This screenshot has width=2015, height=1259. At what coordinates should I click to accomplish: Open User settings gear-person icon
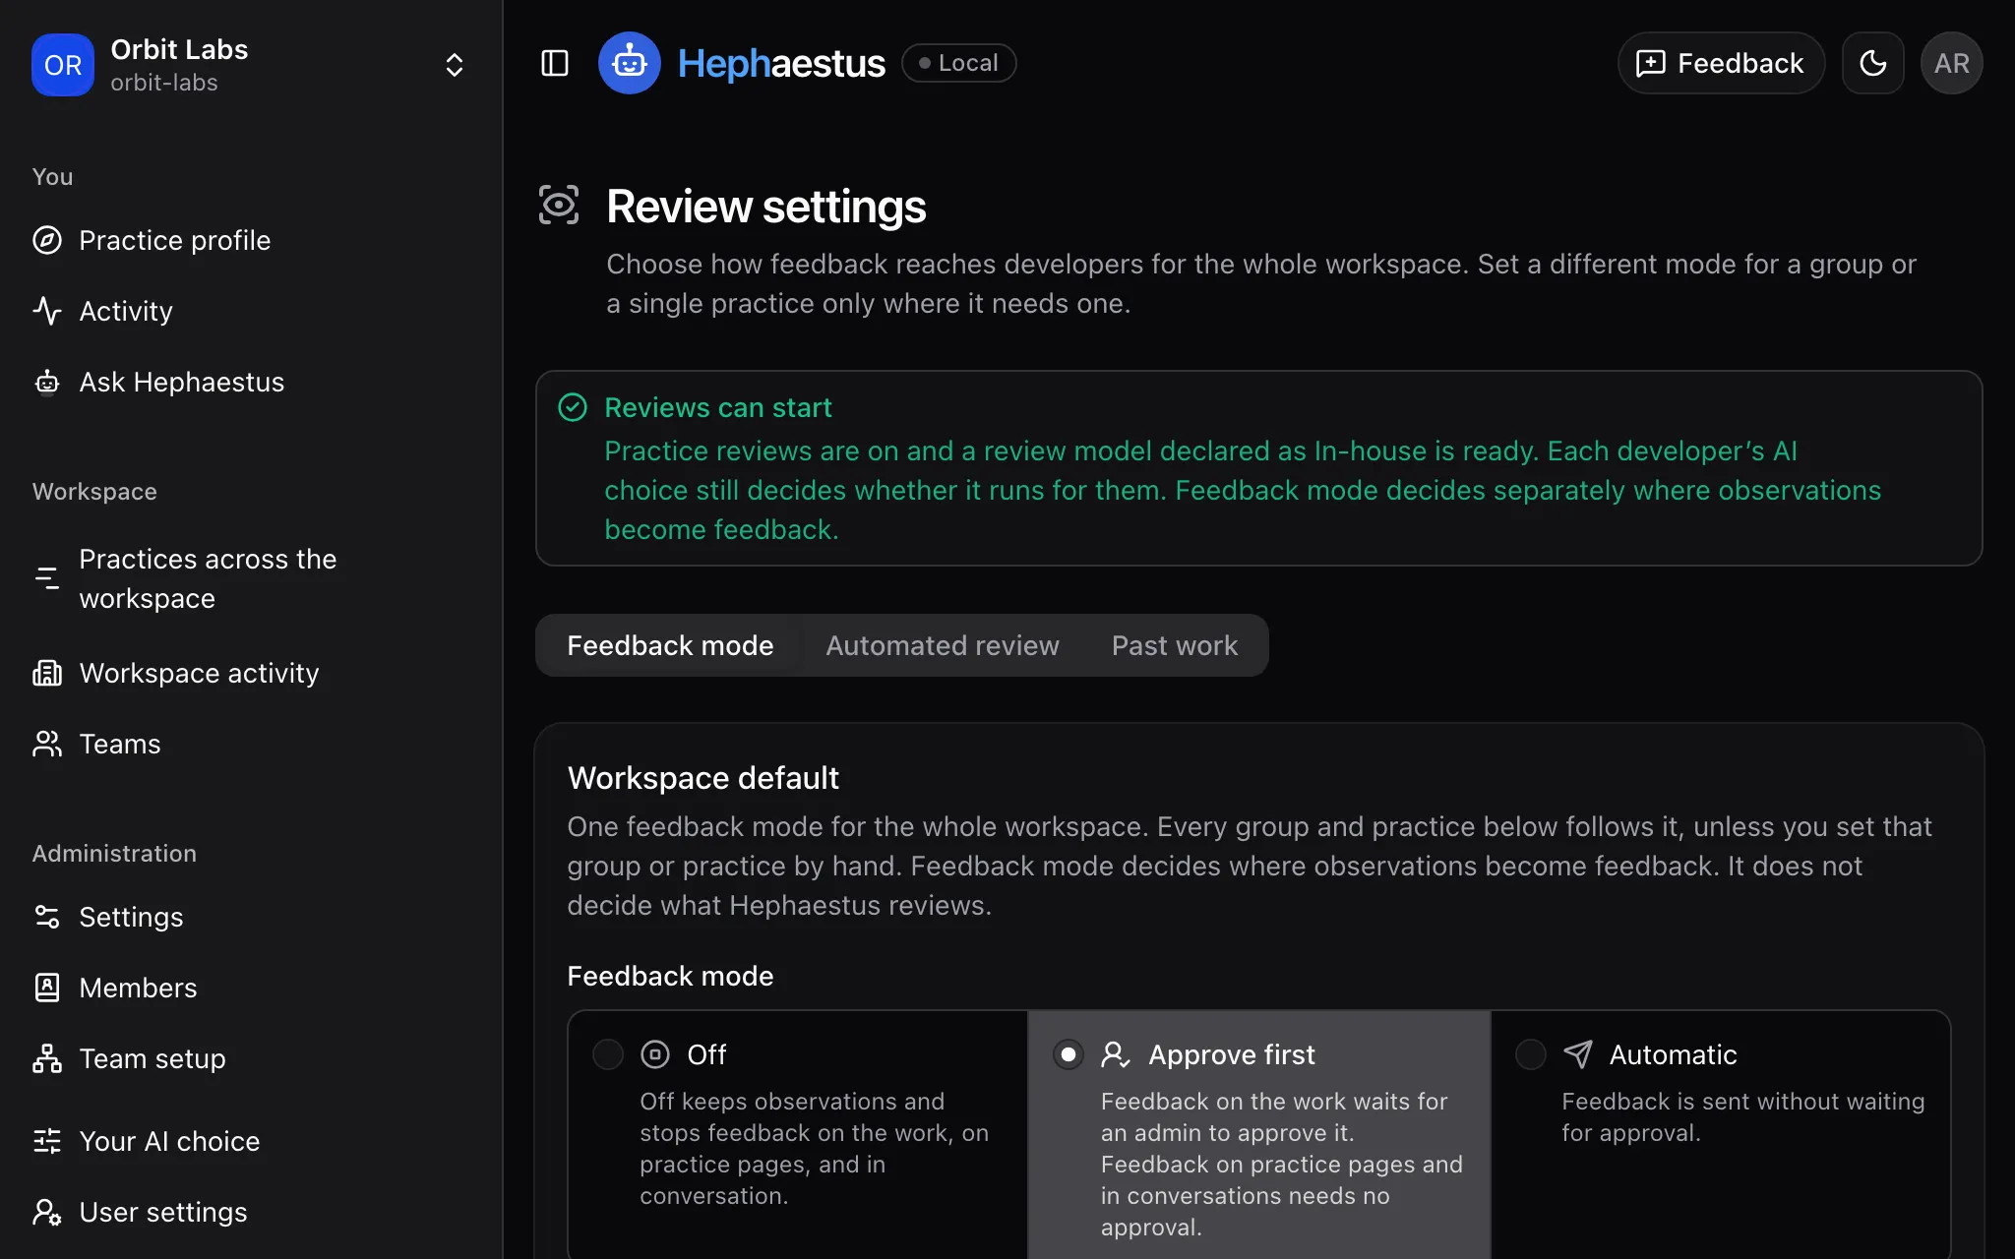[x=47, y=1212]
